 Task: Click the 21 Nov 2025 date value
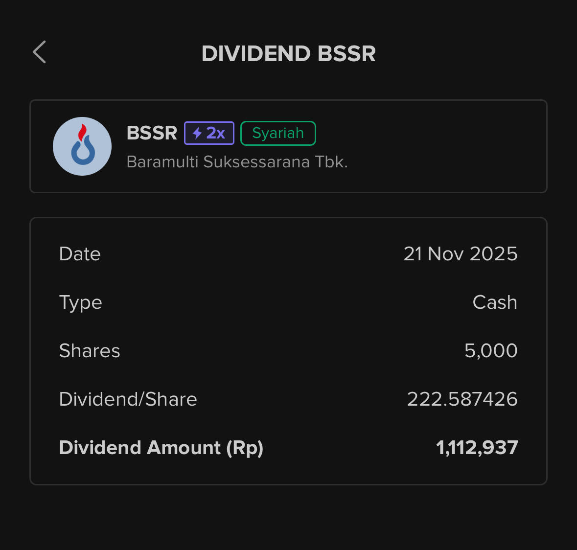click(x=460, y=254)
